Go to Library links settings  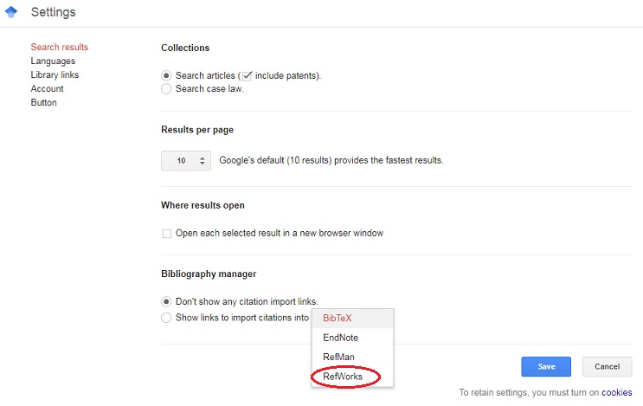pyautogui.click(x=55, y=74)
